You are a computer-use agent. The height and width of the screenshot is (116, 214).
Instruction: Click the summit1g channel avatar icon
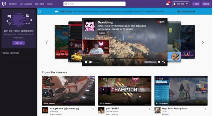45,110
